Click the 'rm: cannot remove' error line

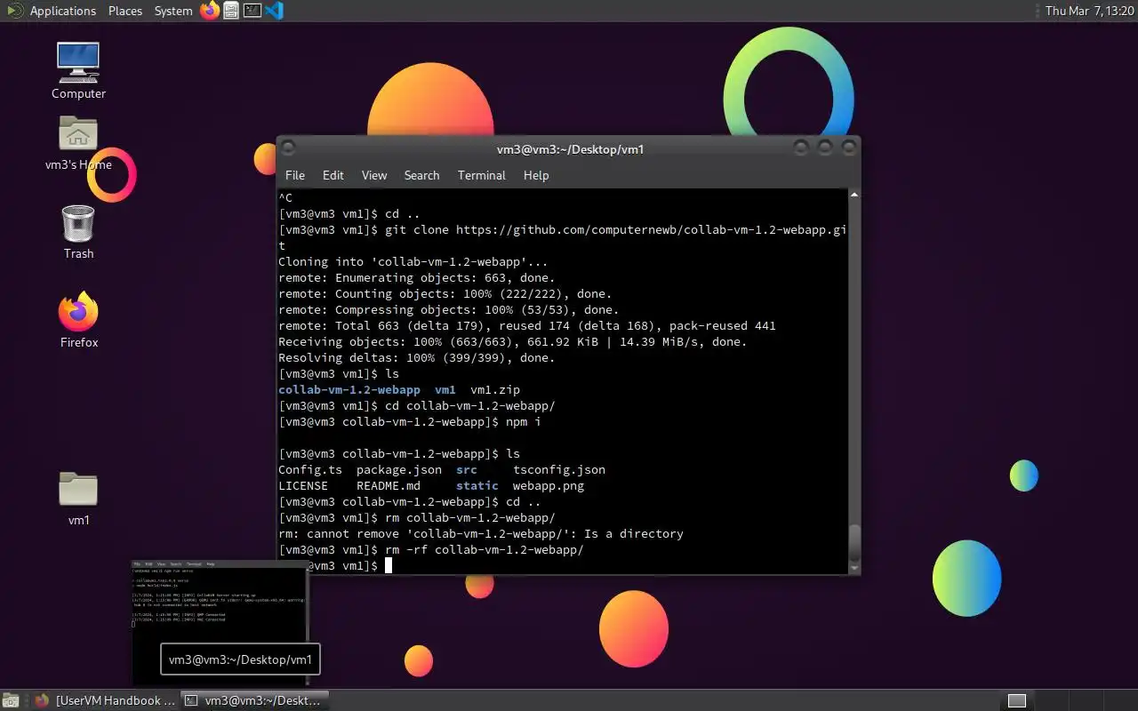click(x=481, y=533)
